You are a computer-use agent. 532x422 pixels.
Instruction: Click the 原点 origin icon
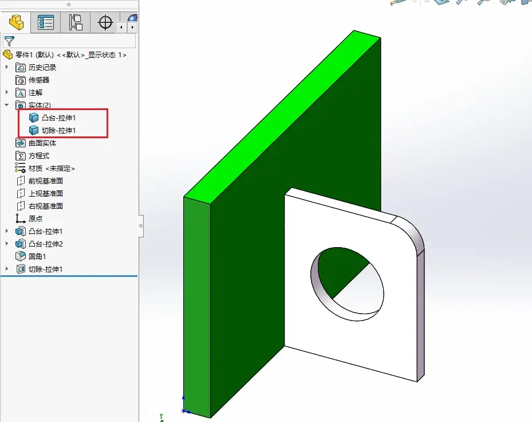[21, 218]
